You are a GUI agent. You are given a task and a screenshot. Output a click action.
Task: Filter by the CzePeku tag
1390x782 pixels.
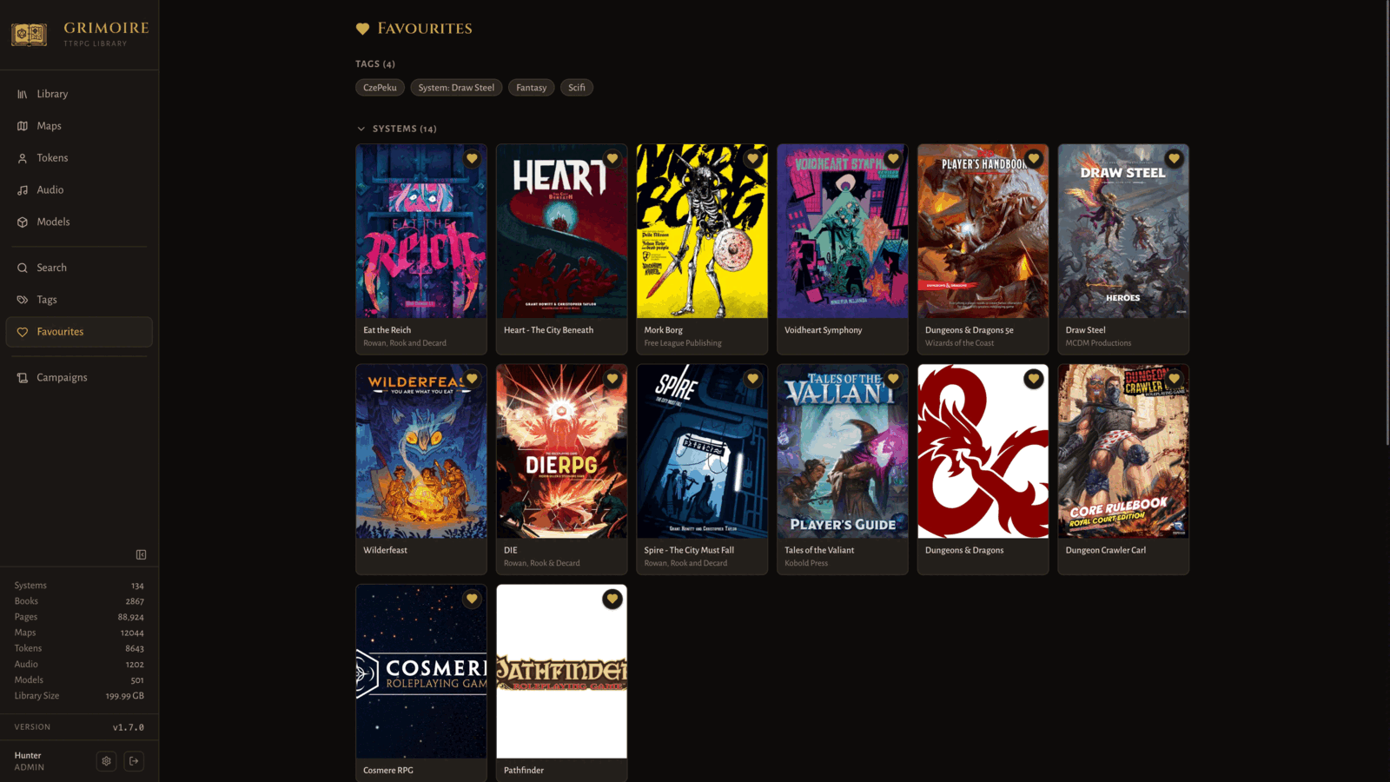(x=380, y=88)
